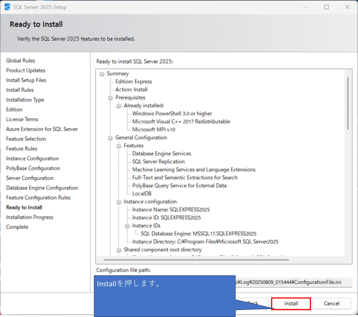Select 'SQL Database Engine: MSSQL17.SQLEXPRESS2025' row
Image resolution: width=358 pixels, height=317 pixels.
(199, 234)
